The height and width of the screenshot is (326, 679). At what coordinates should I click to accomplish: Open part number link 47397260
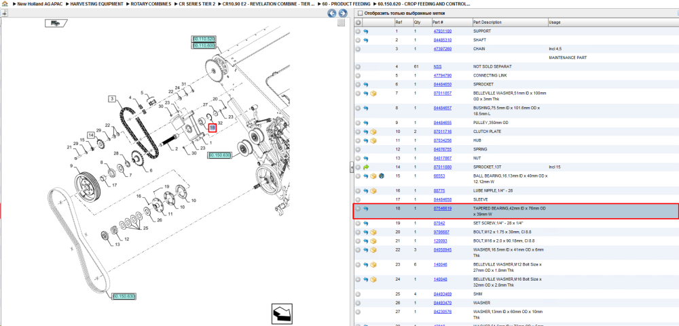tap(443, 49)
